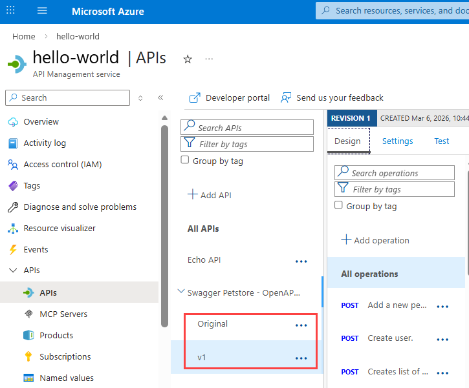Open the hamburger portal menu
469x388 pixels.
pyautogui.click(x=42, y=11)
